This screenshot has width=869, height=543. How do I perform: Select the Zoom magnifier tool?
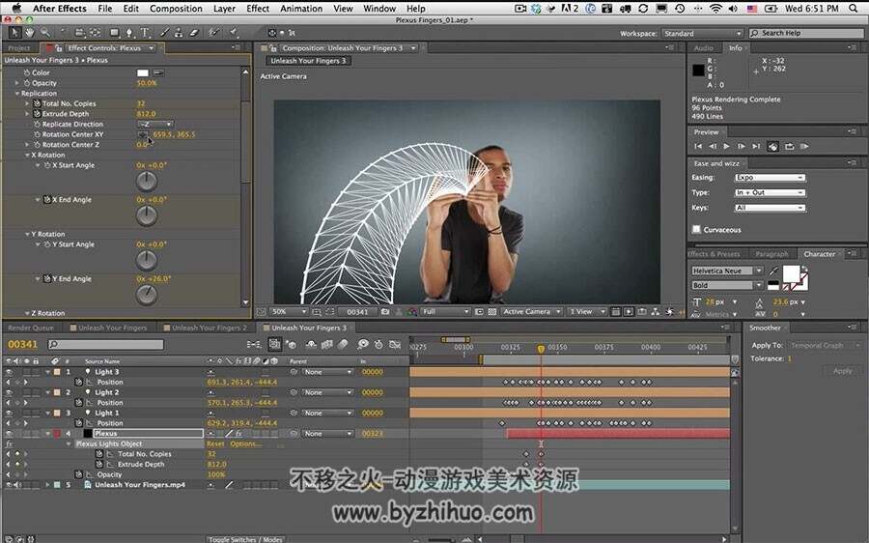[44, 33]
